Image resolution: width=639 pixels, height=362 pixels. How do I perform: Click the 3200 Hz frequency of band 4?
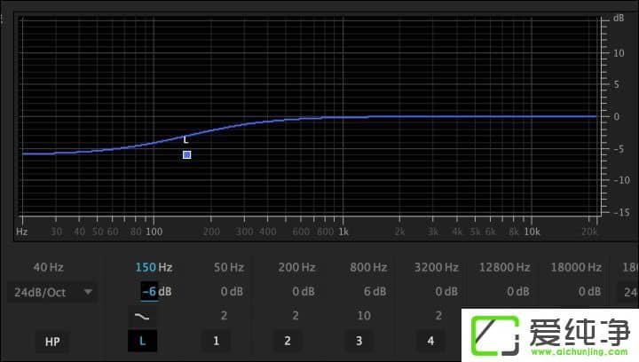pyautogui.click(x=438, y=267)
